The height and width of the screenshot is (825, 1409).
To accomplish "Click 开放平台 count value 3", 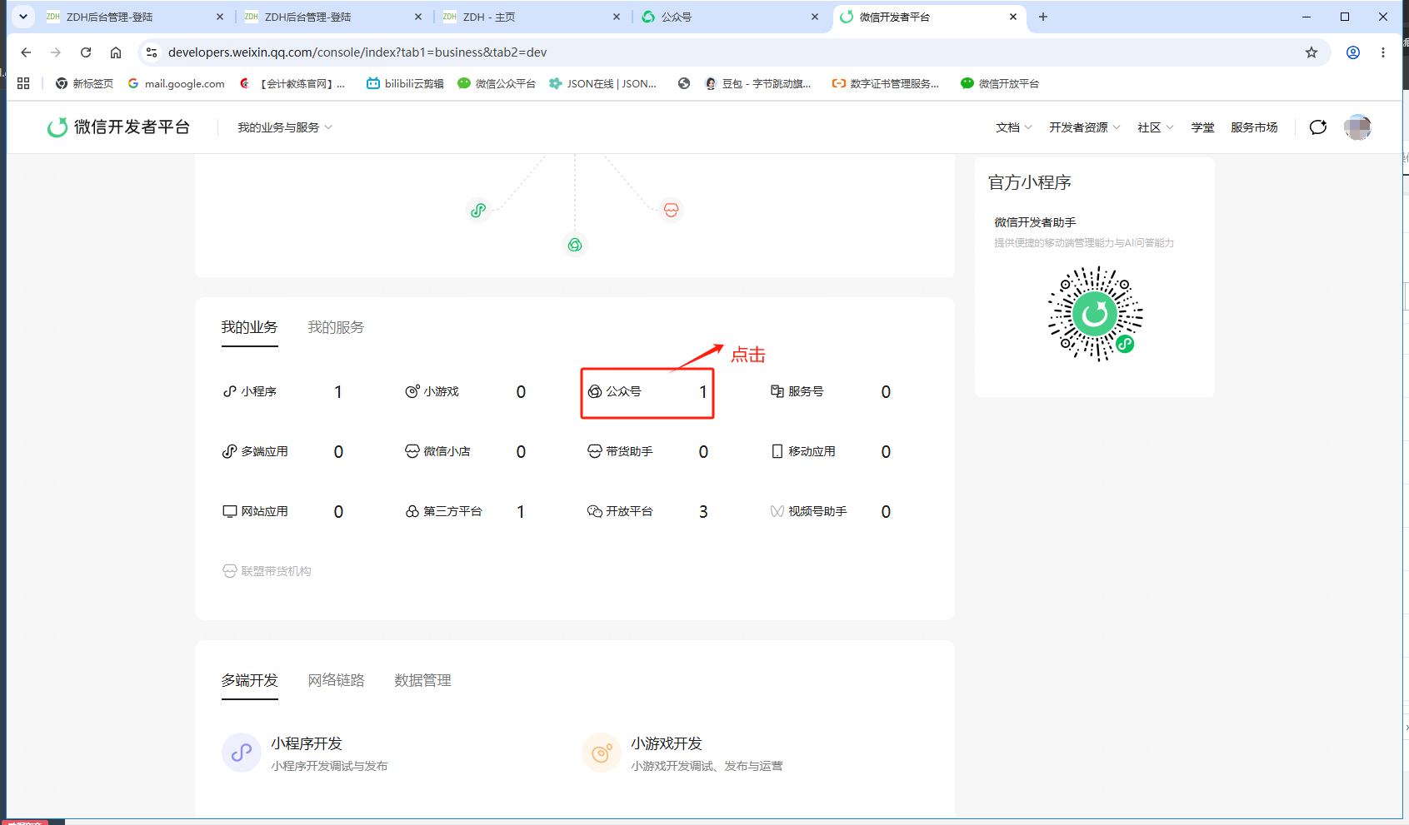I will coord(703,512).
